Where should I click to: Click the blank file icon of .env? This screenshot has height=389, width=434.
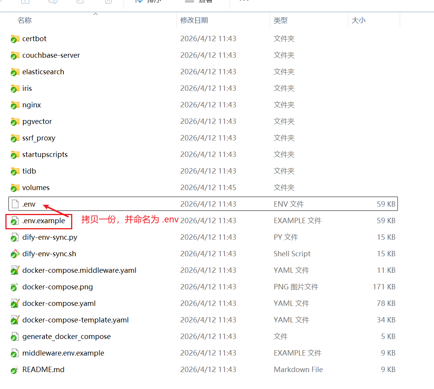tap(15, 204)
